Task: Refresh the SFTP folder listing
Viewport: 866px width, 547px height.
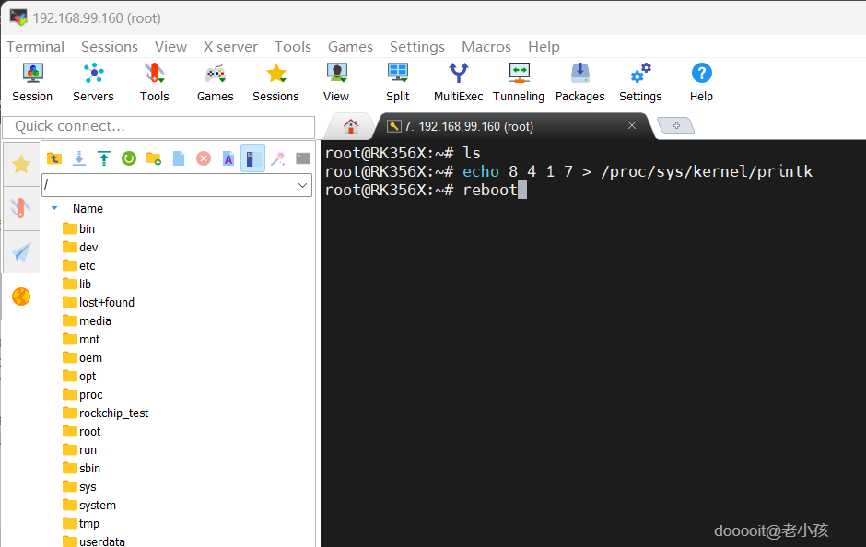Action: tap(129, 158)
